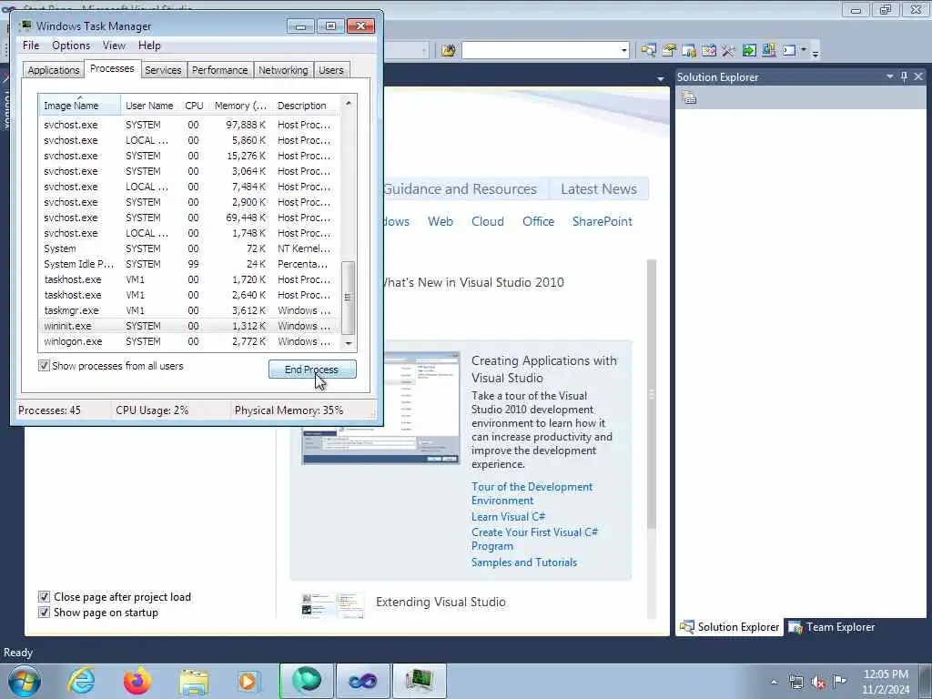
Task: Click the process list scroll up arrow
Action: coord(349,104)
